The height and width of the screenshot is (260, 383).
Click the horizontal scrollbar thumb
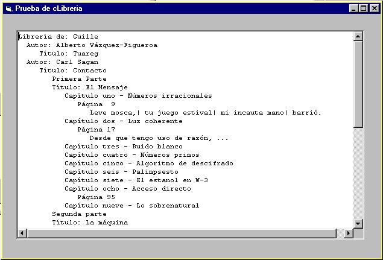(x=182, y=233)
